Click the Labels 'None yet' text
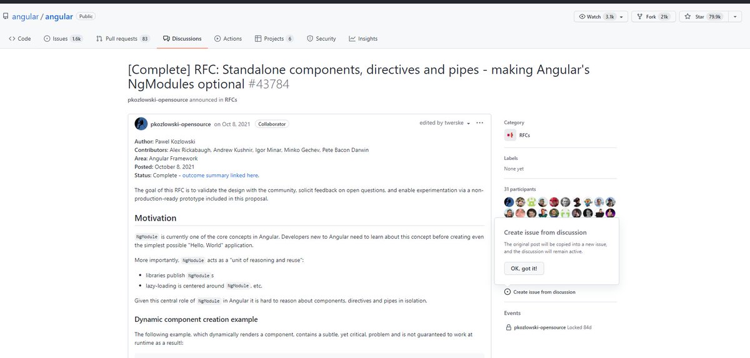 (x=514, y=169)
